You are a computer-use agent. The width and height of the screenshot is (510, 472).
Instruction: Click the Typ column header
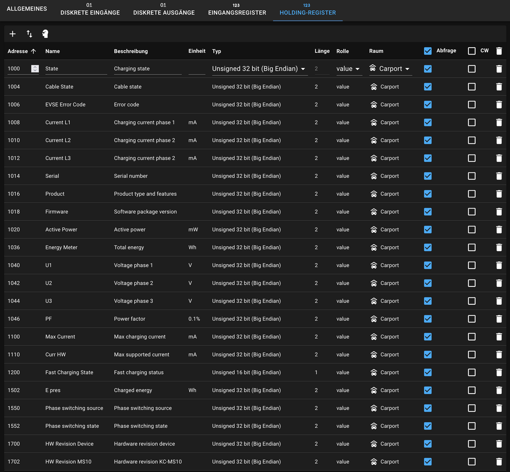pos(217,51)
